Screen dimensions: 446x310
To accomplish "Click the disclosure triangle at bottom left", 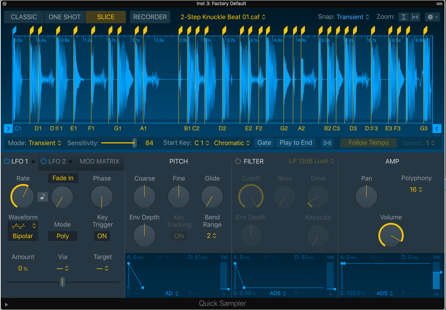I will (6, 304).
